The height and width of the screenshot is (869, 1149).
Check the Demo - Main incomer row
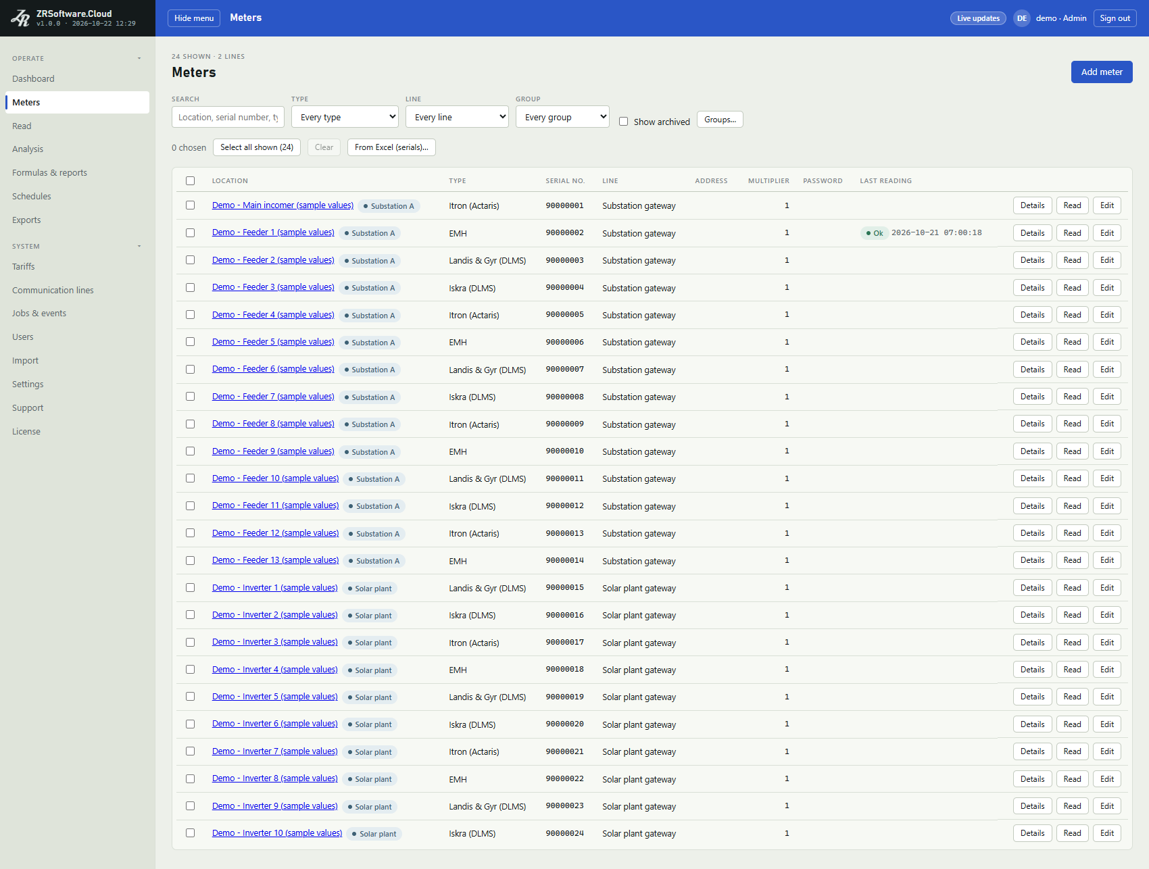190,205
